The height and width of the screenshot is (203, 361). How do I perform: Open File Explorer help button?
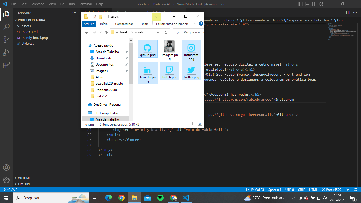tap(201, 24)
